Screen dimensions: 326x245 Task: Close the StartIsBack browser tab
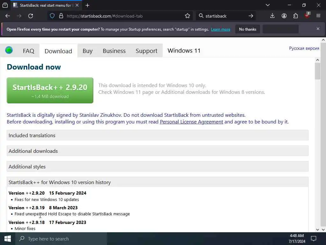pos(77,5)
